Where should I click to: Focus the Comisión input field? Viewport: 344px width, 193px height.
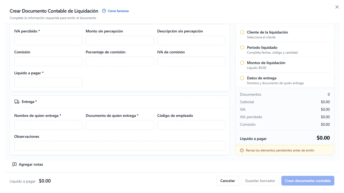pyautogui.click(x=48, y=61)
